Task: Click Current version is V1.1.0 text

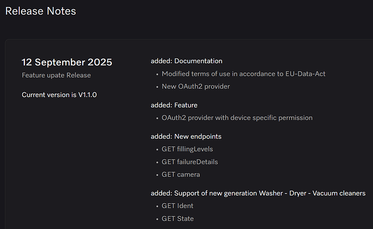Action: coord(59,95)
